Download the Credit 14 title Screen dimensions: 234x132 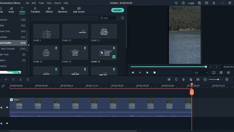(x=114, y=48)
